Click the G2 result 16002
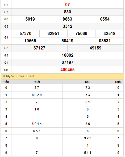Viewport: 125px width, 157px height. (x=68, y=55)
